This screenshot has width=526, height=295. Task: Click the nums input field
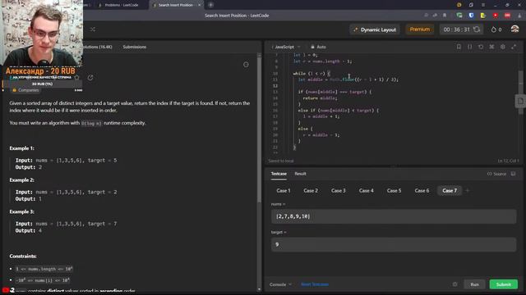pyautogui.click(x=394, y=216)
